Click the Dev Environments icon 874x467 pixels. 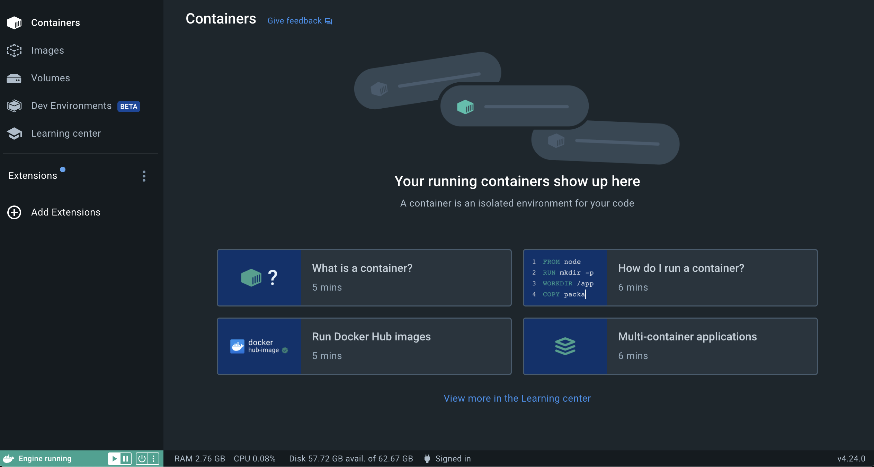click(x=14, y=106)
